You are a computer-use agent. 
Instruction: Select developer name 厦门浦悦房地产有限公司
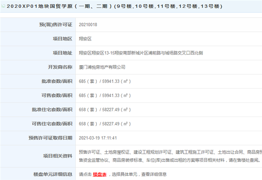pyautogui.click(x=102, y=67)
